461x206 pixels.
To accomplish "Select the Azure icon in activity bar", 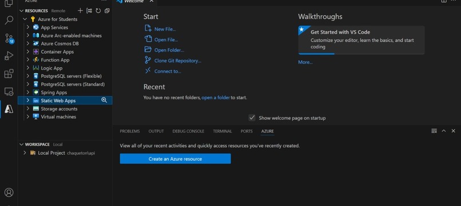I will [x=9, y=109].
